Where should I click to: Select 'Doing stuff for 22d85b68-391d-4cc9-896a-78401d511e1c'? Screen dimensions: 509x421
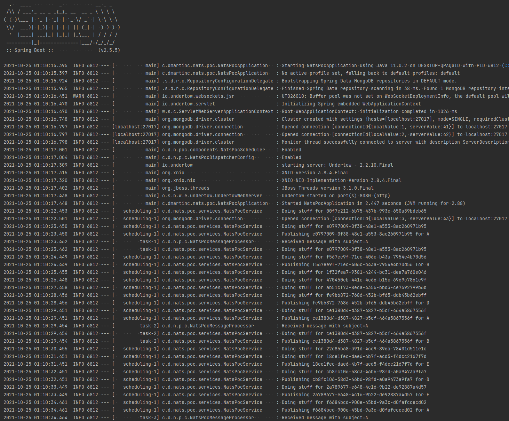354,349
